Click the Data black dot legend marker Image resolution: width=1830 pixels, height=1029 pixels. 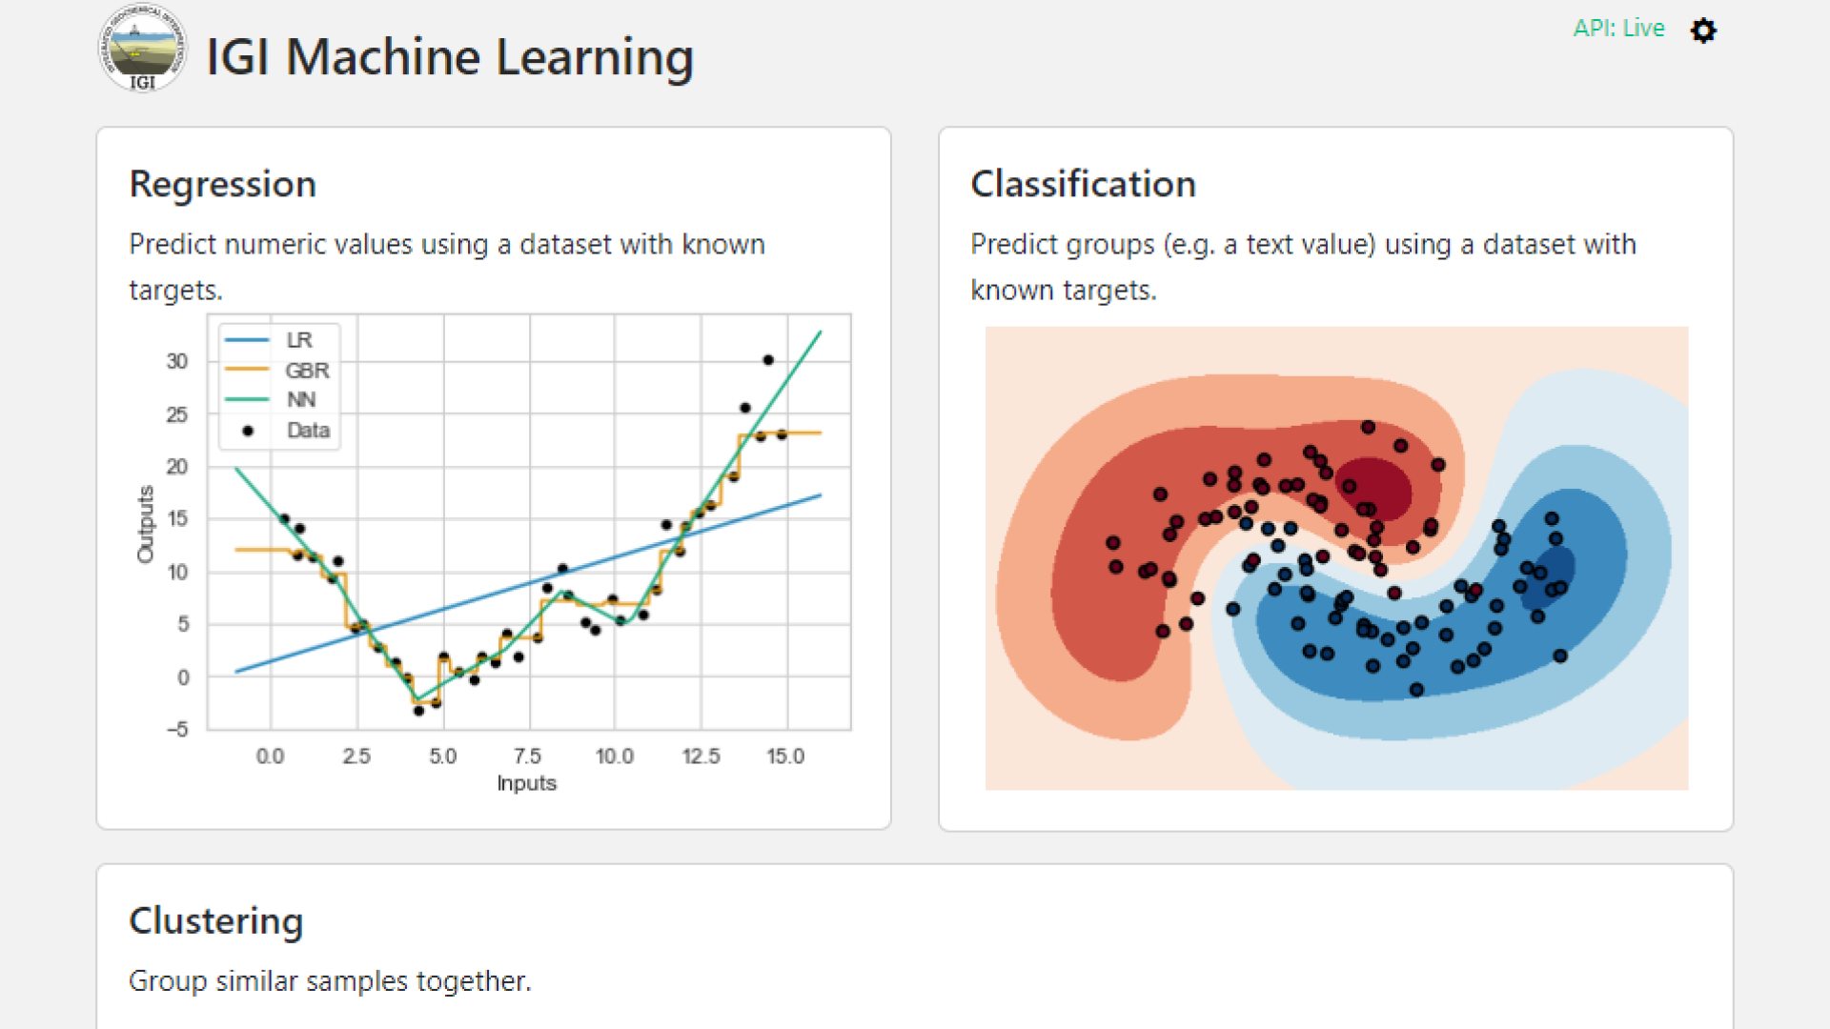(248, 431)
